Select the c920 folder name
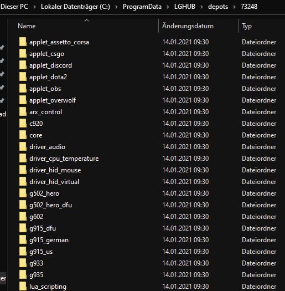285x291 pixels. click(x=36, y=124)
